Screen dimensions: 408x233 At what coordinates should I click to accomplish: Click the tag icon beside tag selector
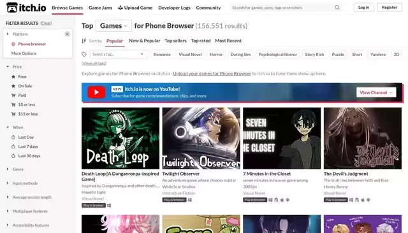point(84,54)
